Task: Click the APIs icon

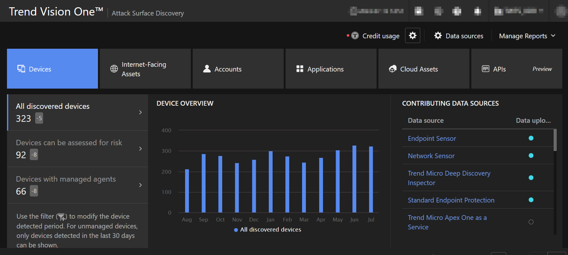Action: click(486, 69)
